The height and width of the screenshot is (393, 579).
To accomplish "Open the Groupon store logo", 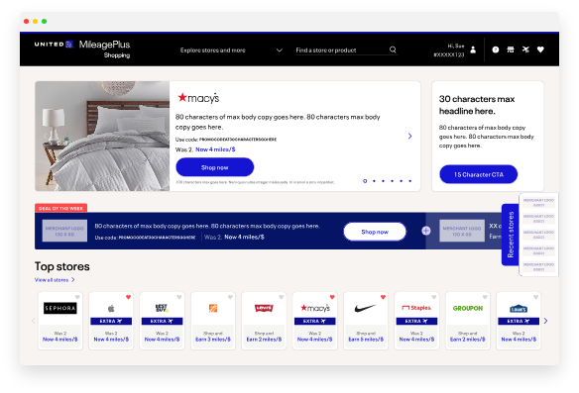I will coord(468,308).
